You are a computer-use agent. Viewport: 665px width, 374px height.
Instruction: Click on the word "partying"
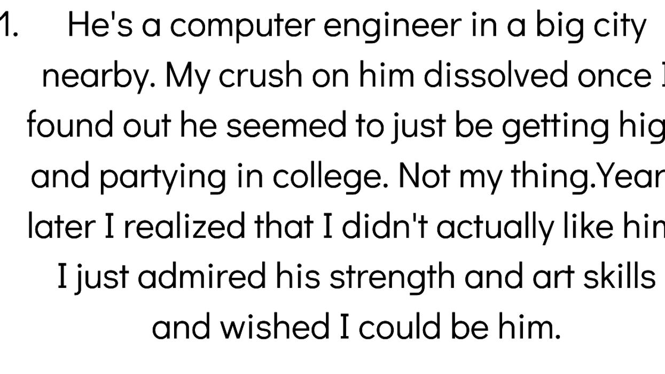[x=163, y=177]
